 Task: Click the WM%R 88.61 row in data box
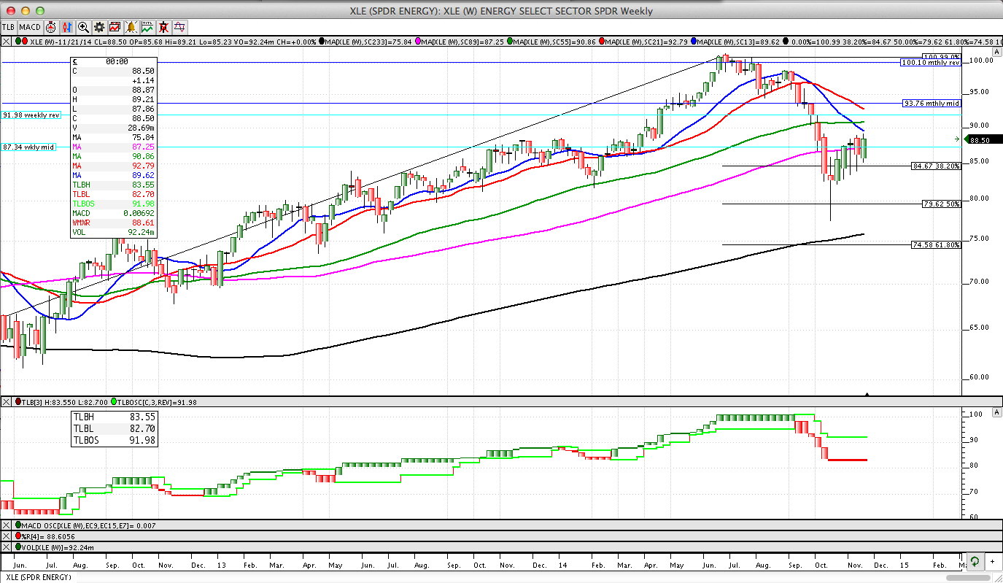click(x=112, y=223)
